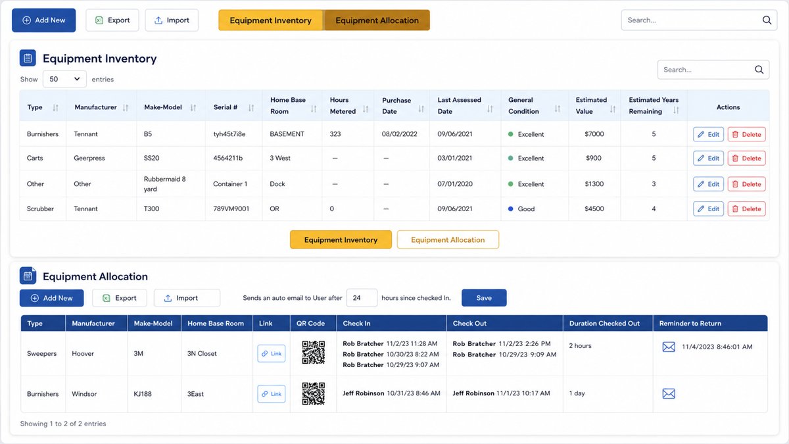
Task: Open Link for Sweepers Hoover row
Action: click(271, 353)
